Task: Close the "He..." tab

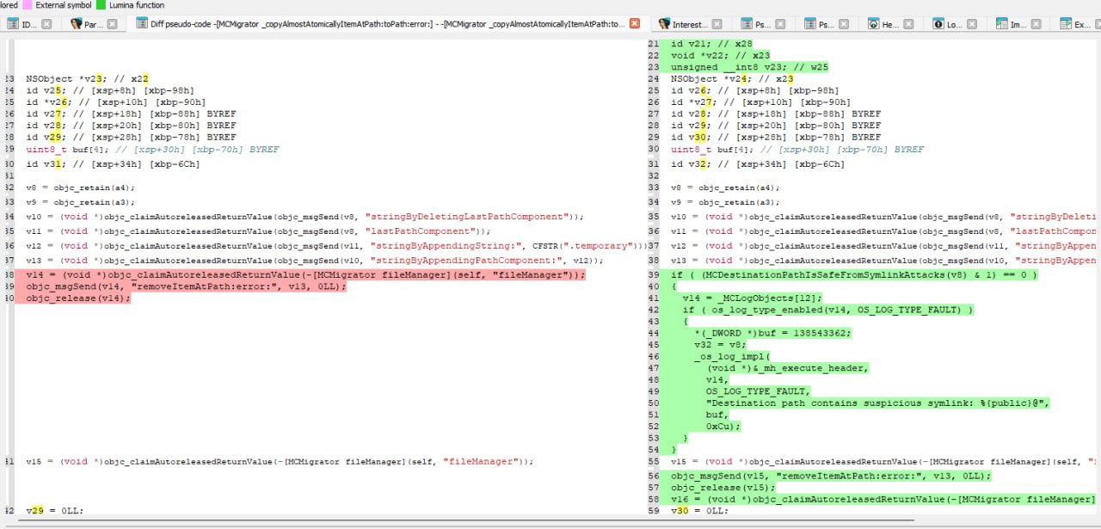Action: click(x=907, y=24)
